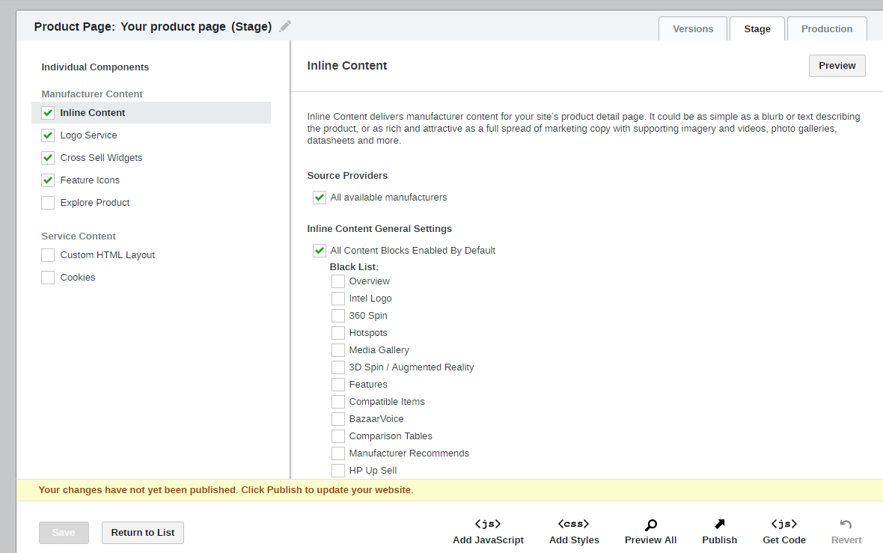Check the Manufacturer Recommends blacklist box
The width and height of the screenshot is (883, 553).
pyautogui.click(x=338, y=453)
